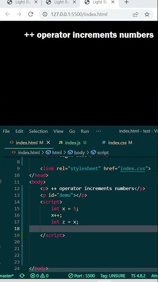Click the closing </script> tag
This screenshot has height=282, width=158.
pyautogui.click(x=53, y=235)
